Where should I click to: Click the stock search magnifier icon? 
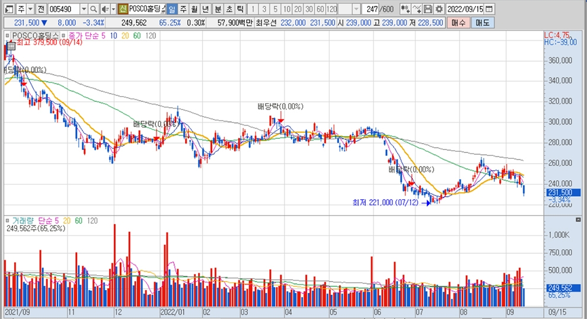(x=94, y=9)
